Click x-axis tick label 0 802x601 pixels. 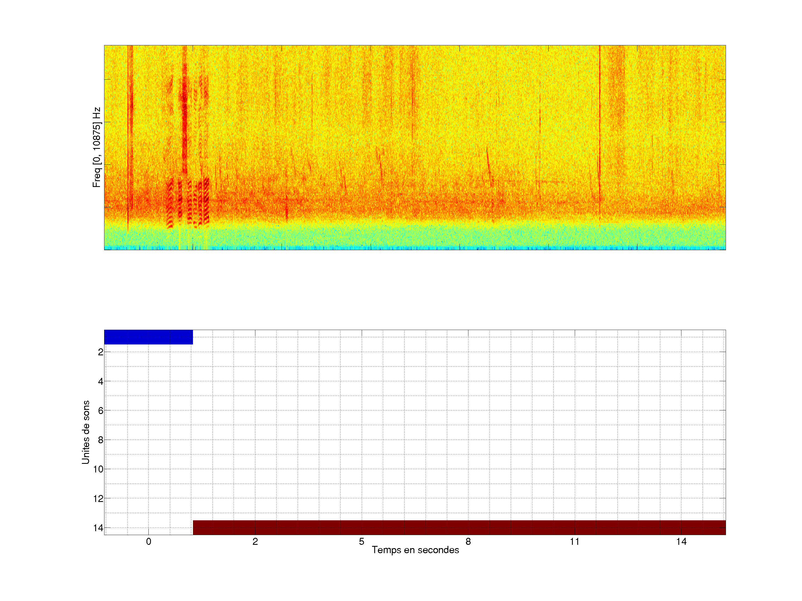[148, 541]
